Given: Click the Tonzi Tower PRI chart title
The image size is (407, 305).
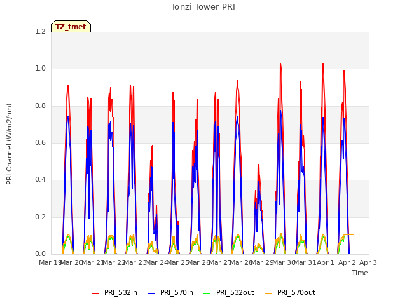Looking at the screenshot, I should 203,7.
